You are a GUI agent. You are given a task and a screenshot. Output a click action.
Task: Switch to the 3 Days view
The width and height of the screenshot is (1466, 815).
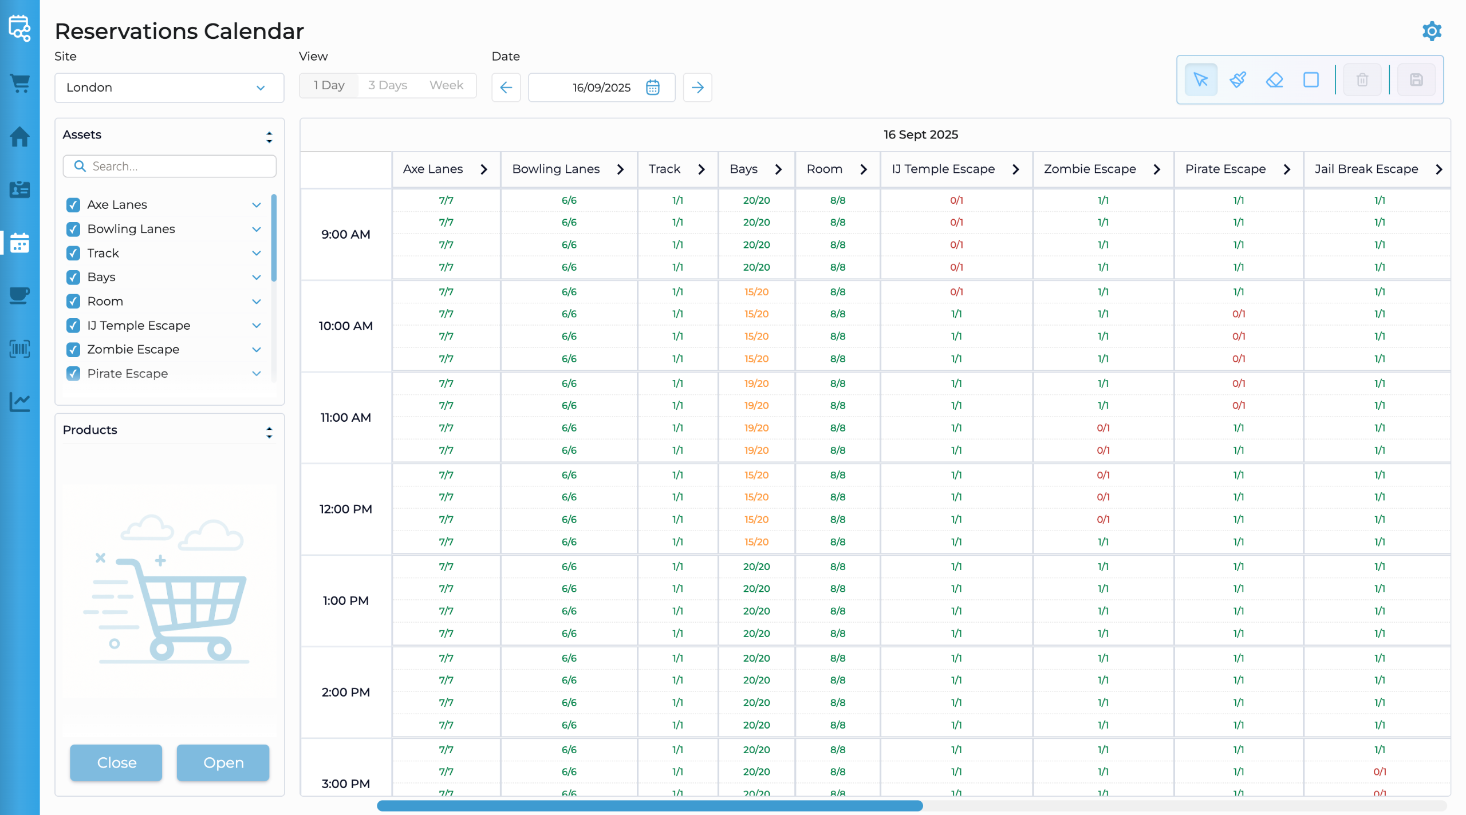pyautogui.click(x=388, y=85)
